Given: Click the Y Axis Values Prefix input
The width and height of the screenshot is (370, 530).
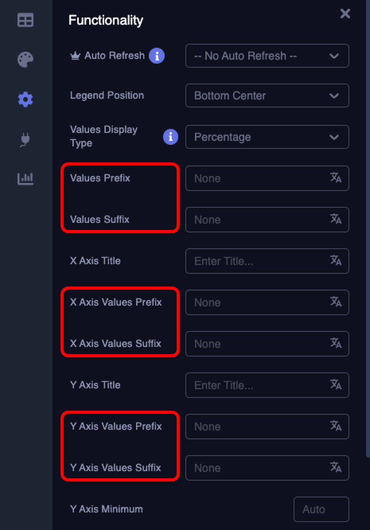Looking at the screenshot, I should pyautogui.click(x=267, y=427).
